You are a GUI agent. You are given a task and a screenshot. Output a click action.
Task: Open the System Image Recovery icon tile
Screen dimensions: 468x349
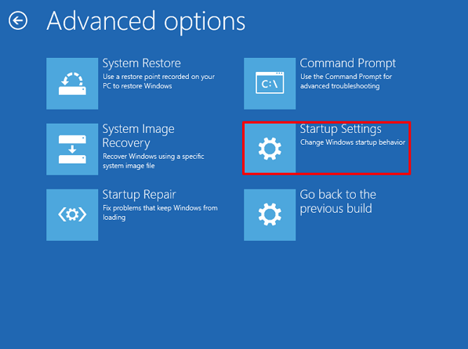(72, 149)
